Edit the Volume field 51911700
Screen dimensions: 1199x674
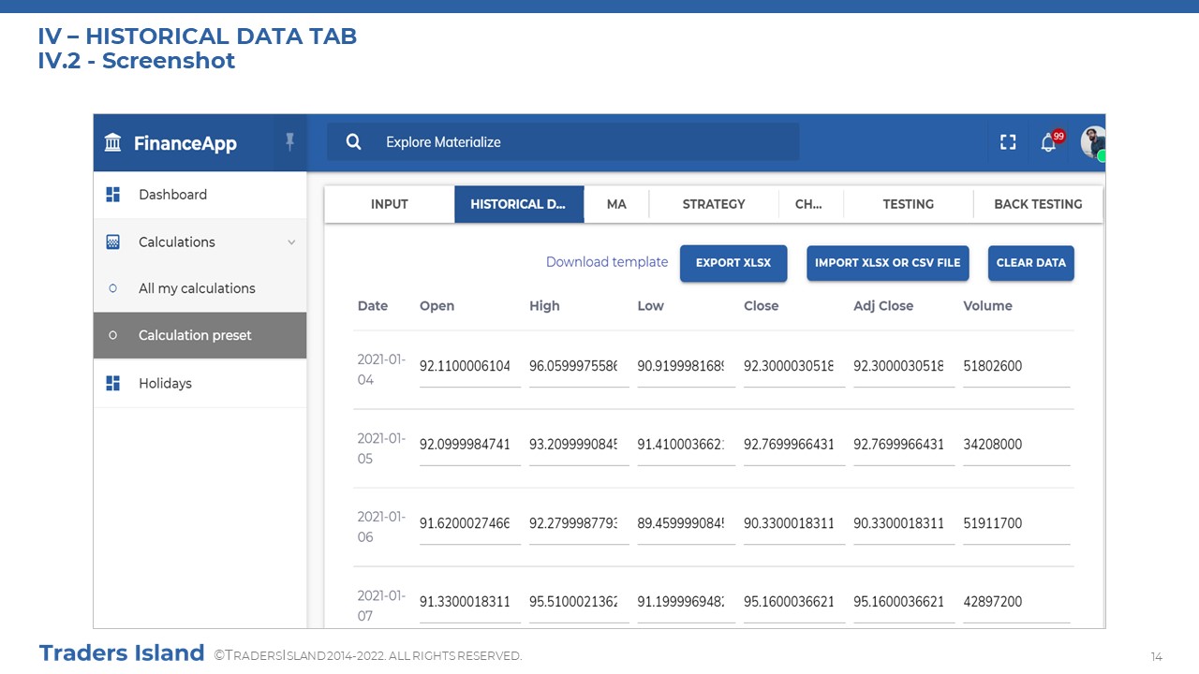click(x=1016, y=524)
